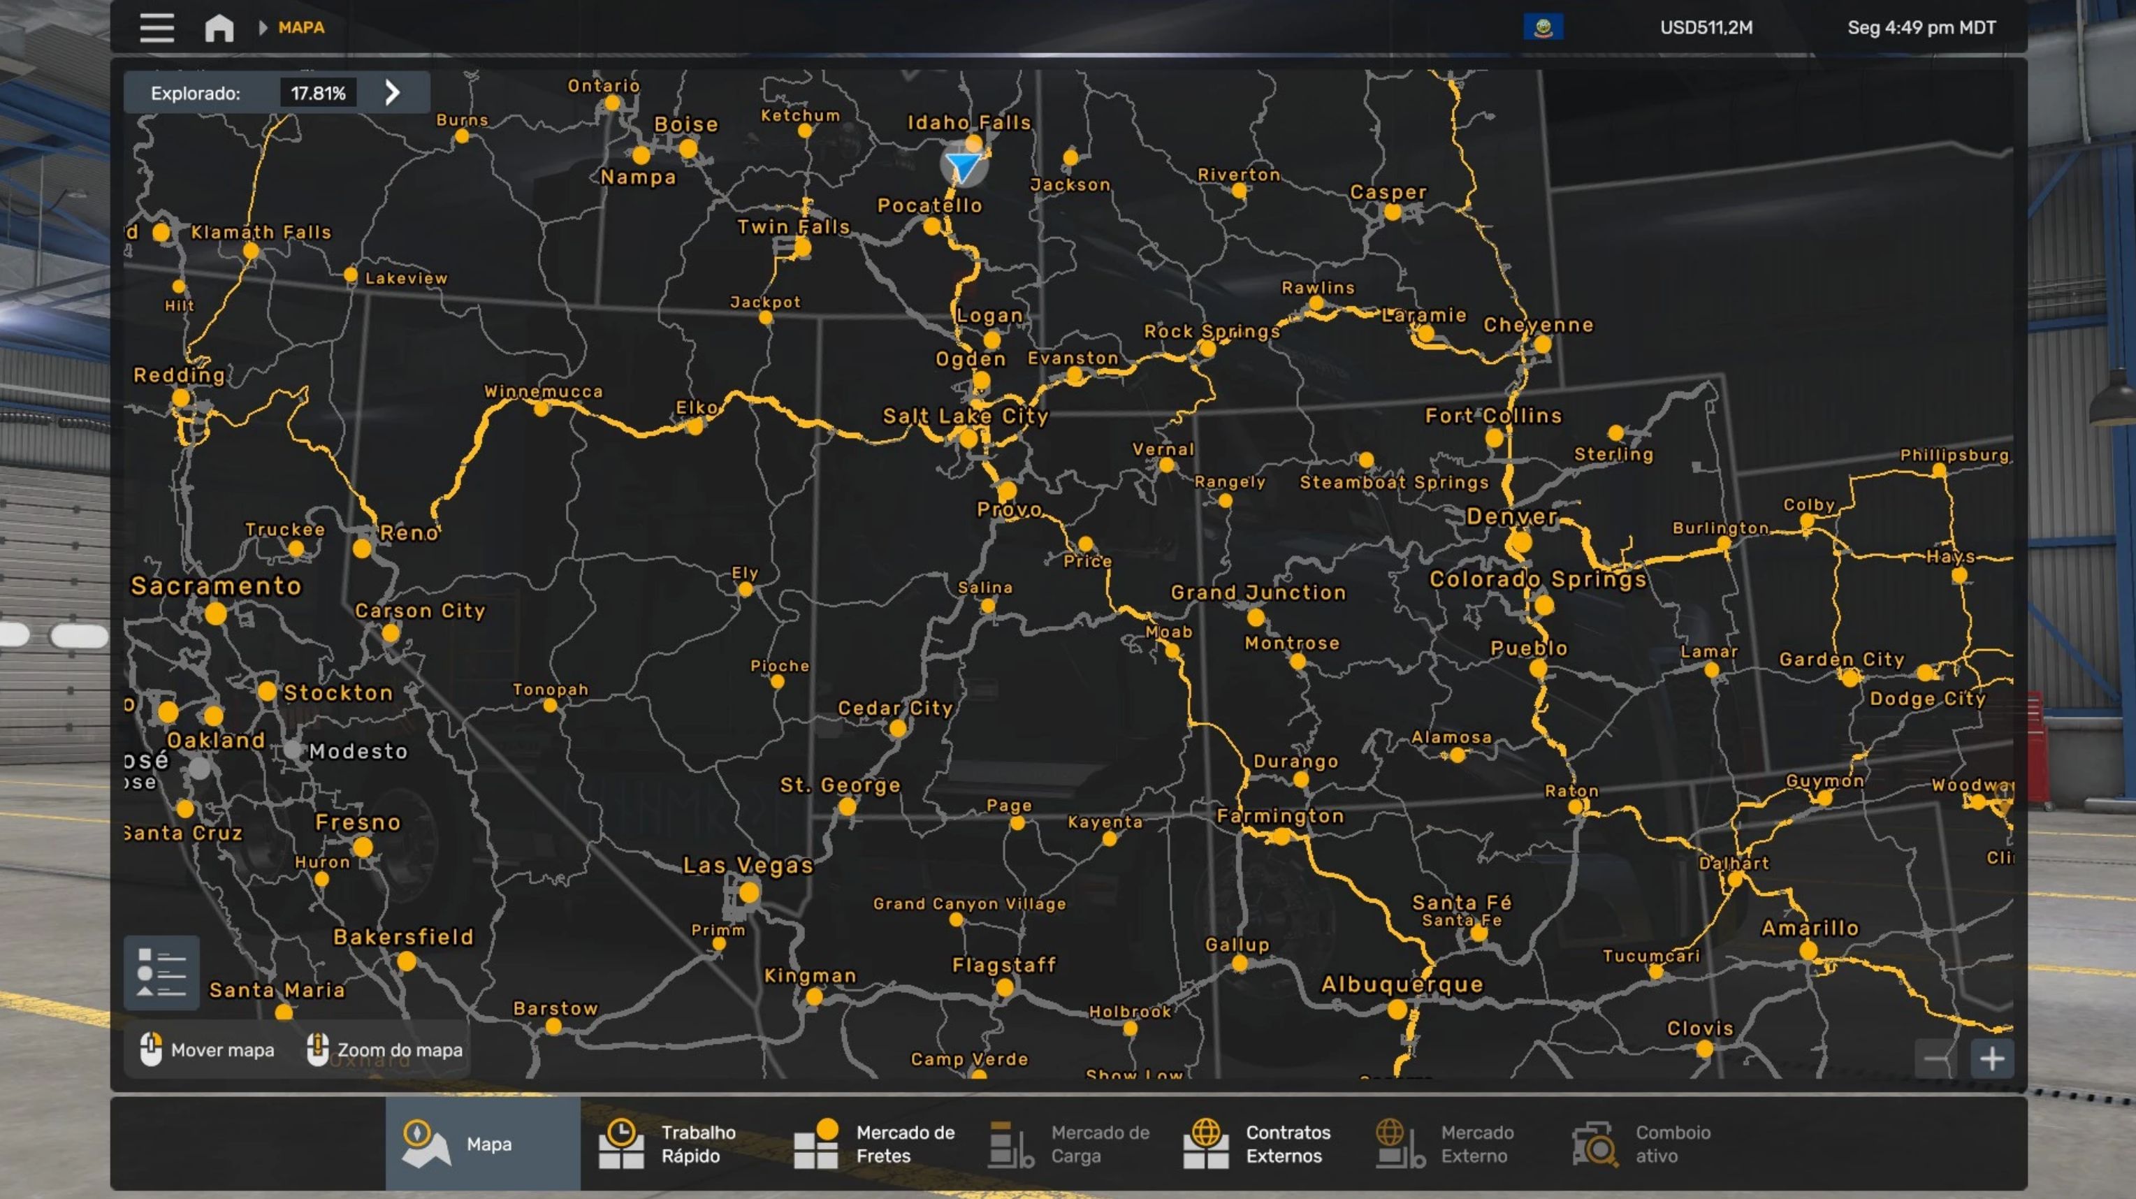Click the Albuquerque city dot
Screen dimensions: 2136x1199
tap(1397, 1009)
